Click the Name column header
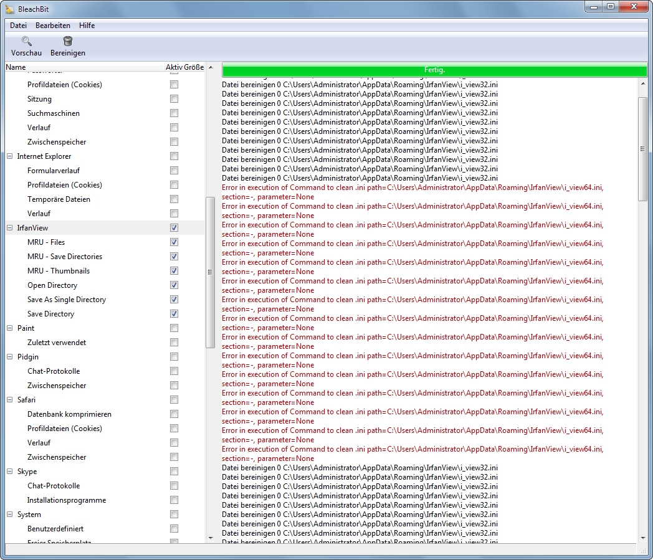The height and width of the screenshot is (560, 653). [85, 67]
